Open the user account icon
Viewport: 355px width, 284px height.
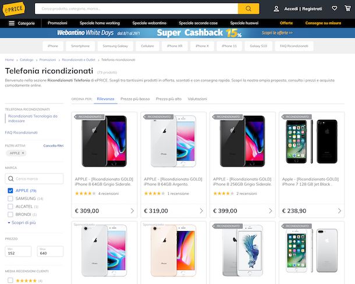point(276,9)
